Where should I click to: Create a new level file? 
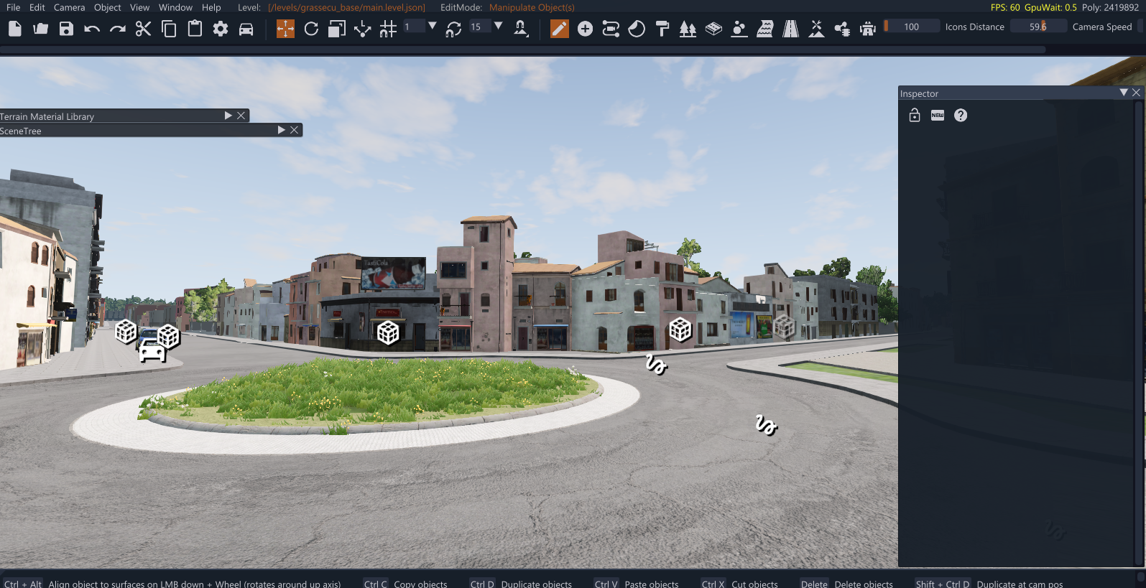click(x=15, y=29)
